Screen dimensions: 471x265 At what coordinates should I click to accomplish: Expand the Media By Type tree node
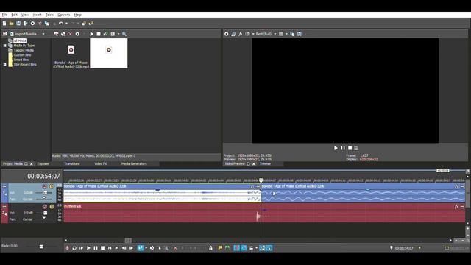tap(5, 46)
